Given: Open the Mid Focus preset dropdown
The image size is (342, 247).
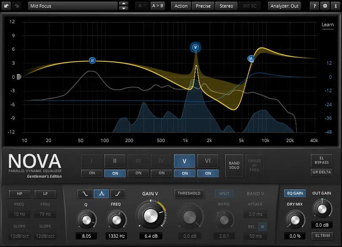Looking at the screenshot, I should pyautogui.click(x=73, y=6).
